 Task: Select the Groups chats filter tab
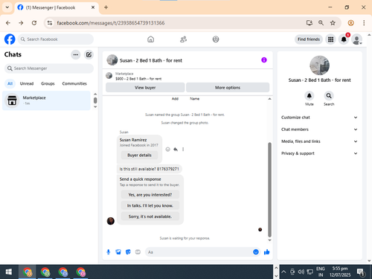48,83
